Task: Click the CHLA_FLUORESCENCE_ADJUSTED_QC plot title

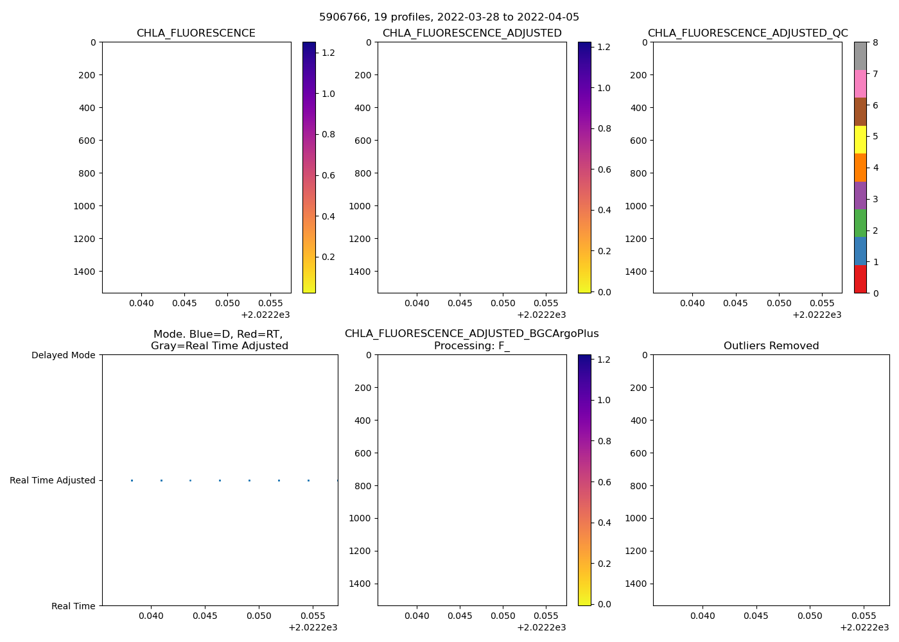Action: pos(747,33)
